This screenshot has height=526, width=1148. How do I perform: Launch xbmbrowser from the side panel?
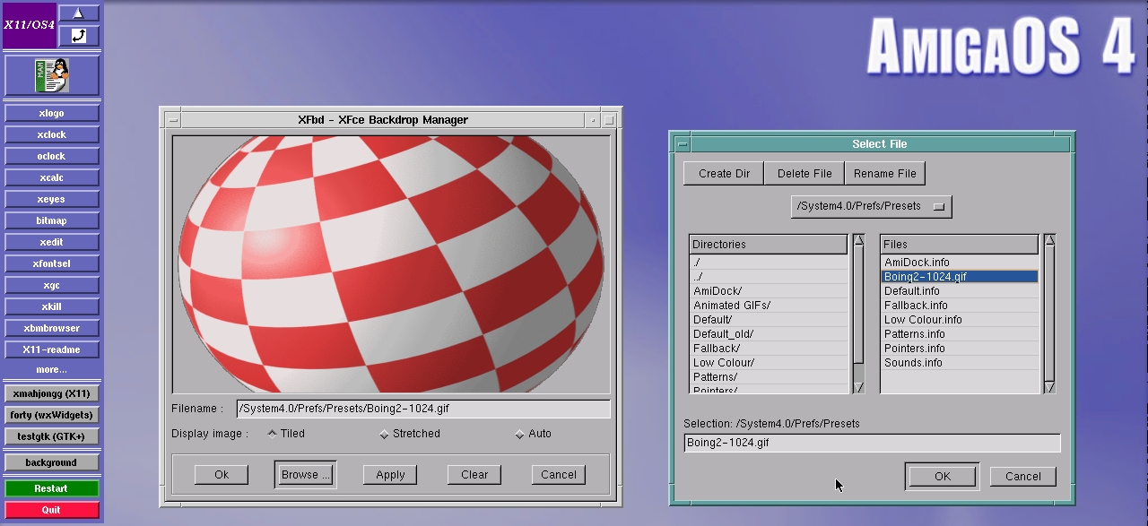tap(51, 329)
